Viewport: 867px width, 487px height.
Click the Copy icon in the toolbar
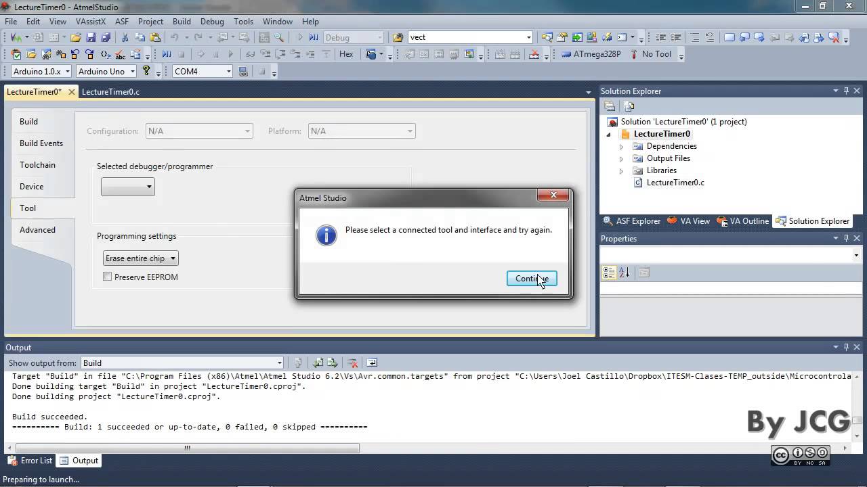pyautogui.click(x=140, y=37)
